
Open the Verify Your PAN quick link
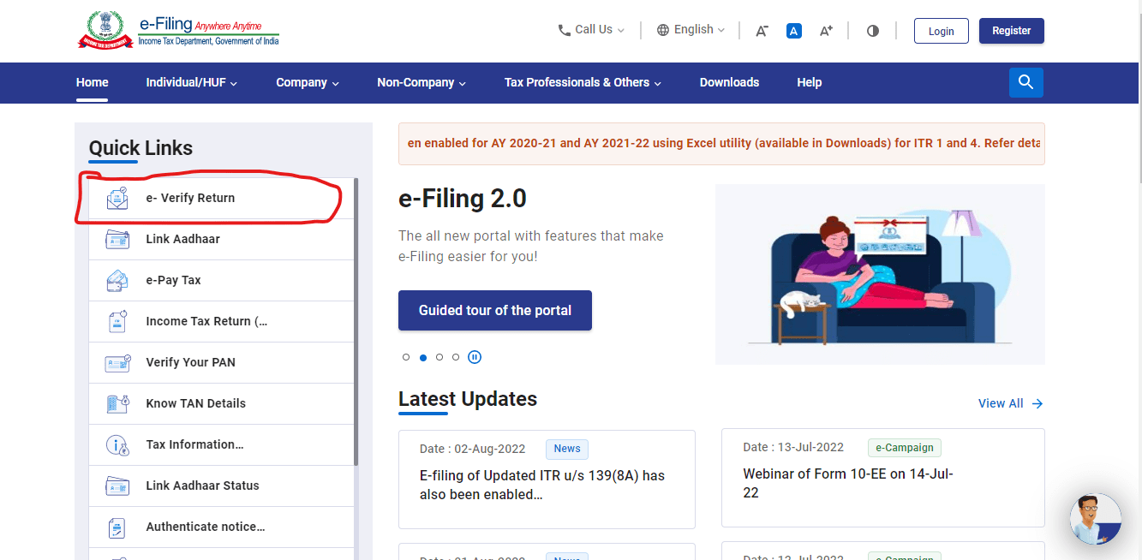221,363
